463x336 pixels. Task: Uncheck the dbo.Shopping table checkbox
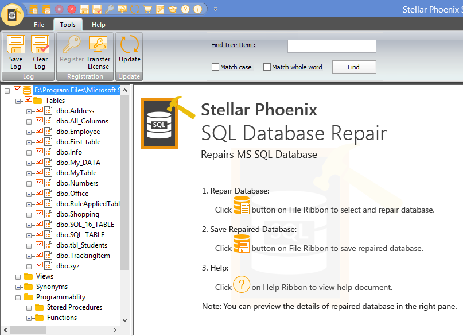[39, 213]
